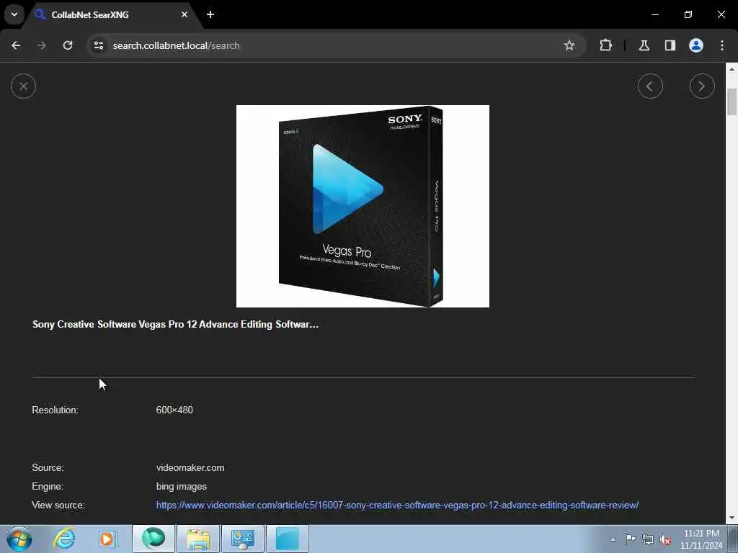Click the muted volume tray icon
The width and height of the screenshot is (738, 553).
coord(665,539)
